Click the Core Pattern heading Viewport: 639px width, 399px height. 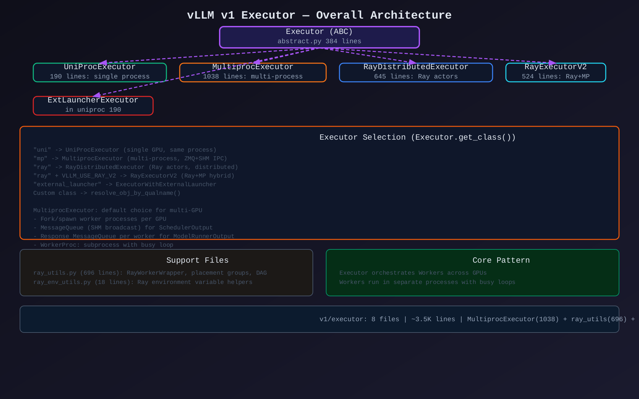coord(501,260)
